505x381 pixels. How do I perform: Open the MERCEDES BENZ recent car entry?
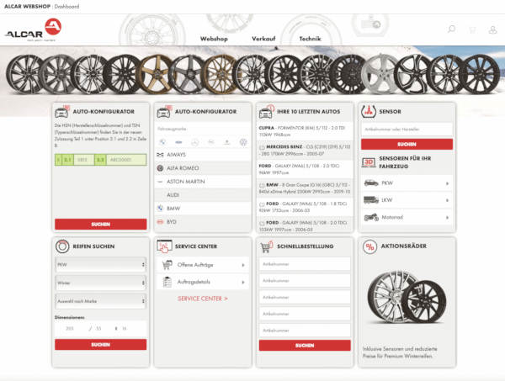305,151
